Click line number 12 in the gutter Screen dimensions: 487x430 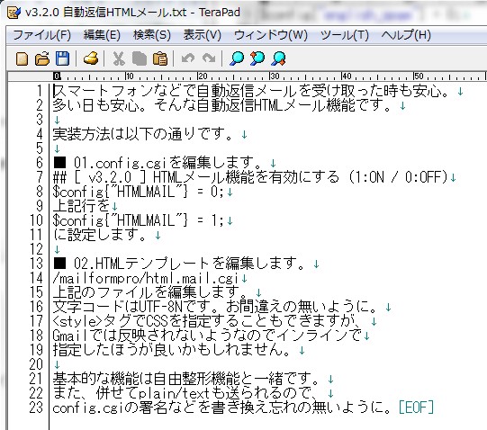tap(36, 249)
